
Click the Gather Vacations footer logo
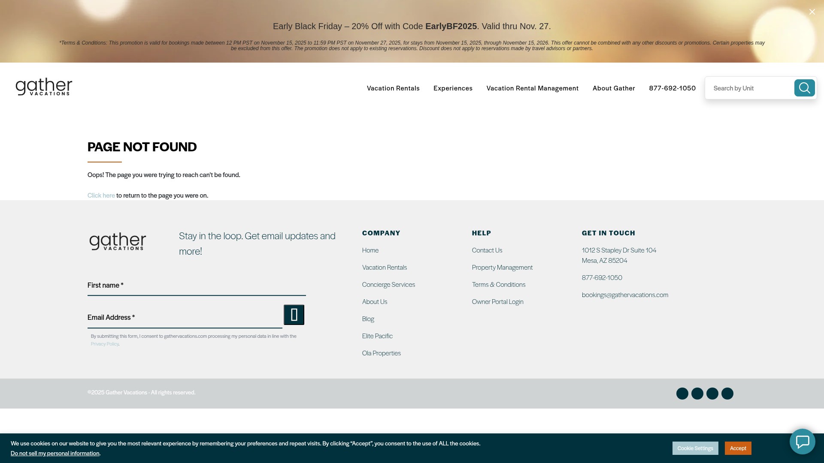pos(118,242)
